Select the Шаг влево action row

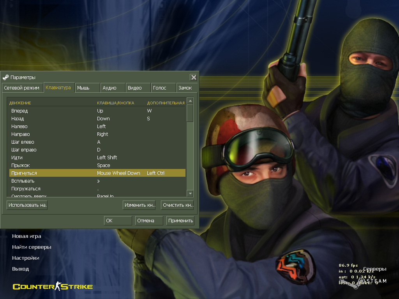click(97, 142)
